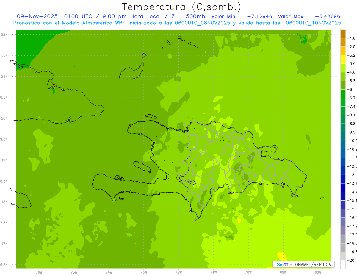Click the light green swatch between -4.6 and -5.3

coord(343,77)
